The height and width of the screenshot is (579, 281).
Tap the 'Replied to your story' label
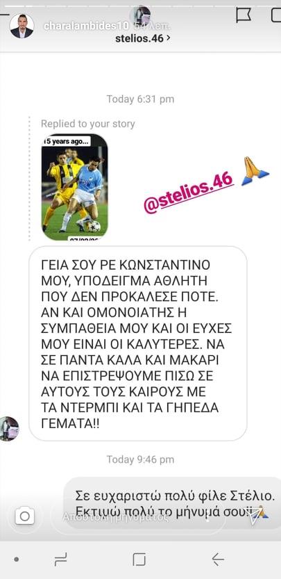[x=87, y=124]
